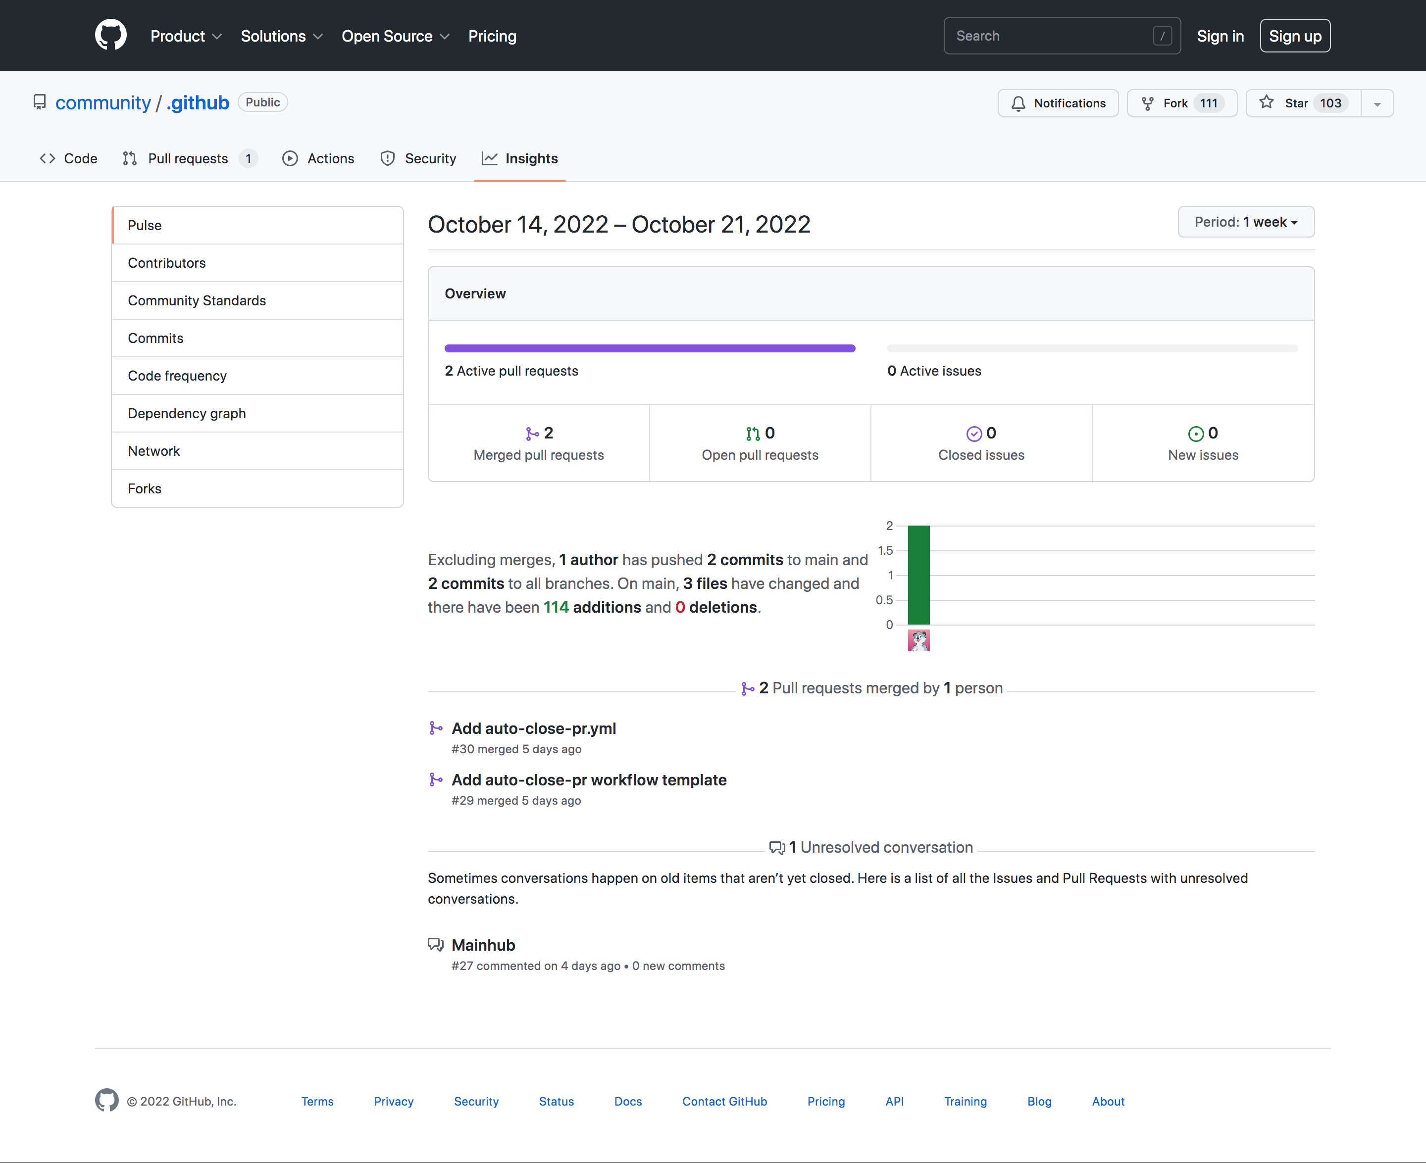
Task: Click the slash shortcut icon in search box
Action: click(x=1163, y=36)
